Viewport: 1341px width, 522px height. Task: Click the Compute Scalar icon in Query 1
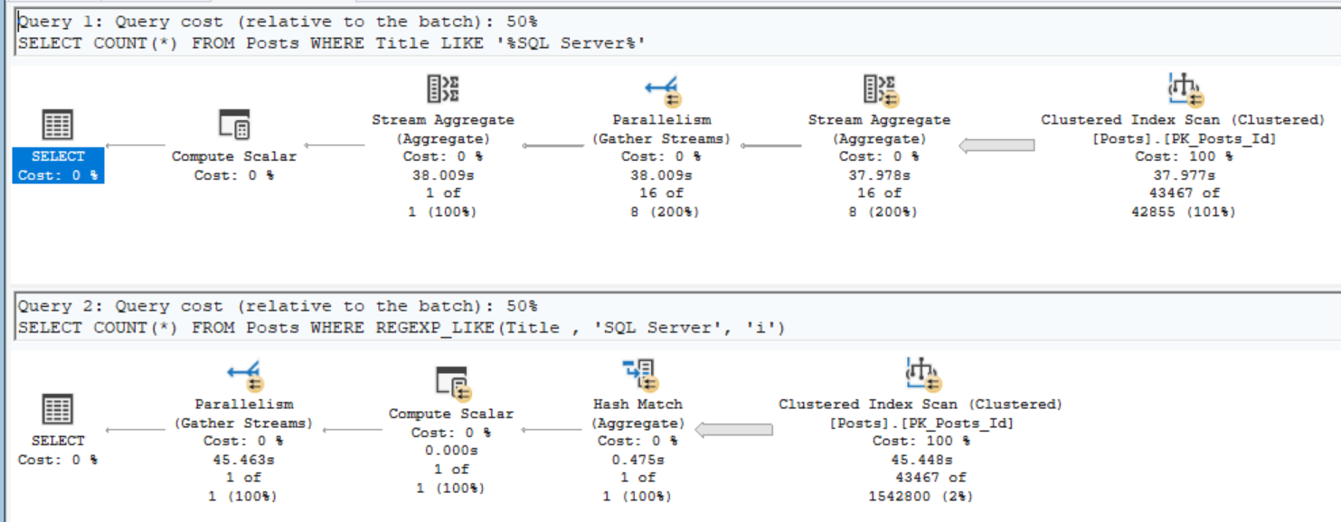click(x=234, y=125)
